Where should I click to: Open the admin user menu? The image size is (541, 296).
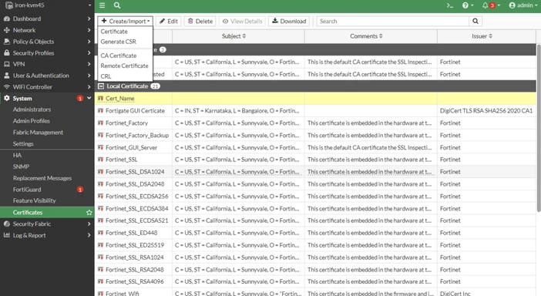pos(523,5)
